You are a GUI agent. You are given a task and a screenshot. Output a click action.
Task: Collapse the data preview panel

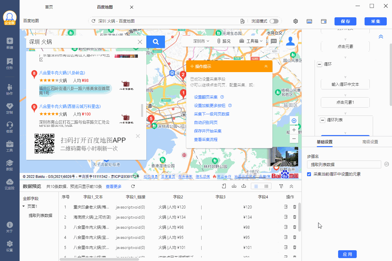(291, 186)
